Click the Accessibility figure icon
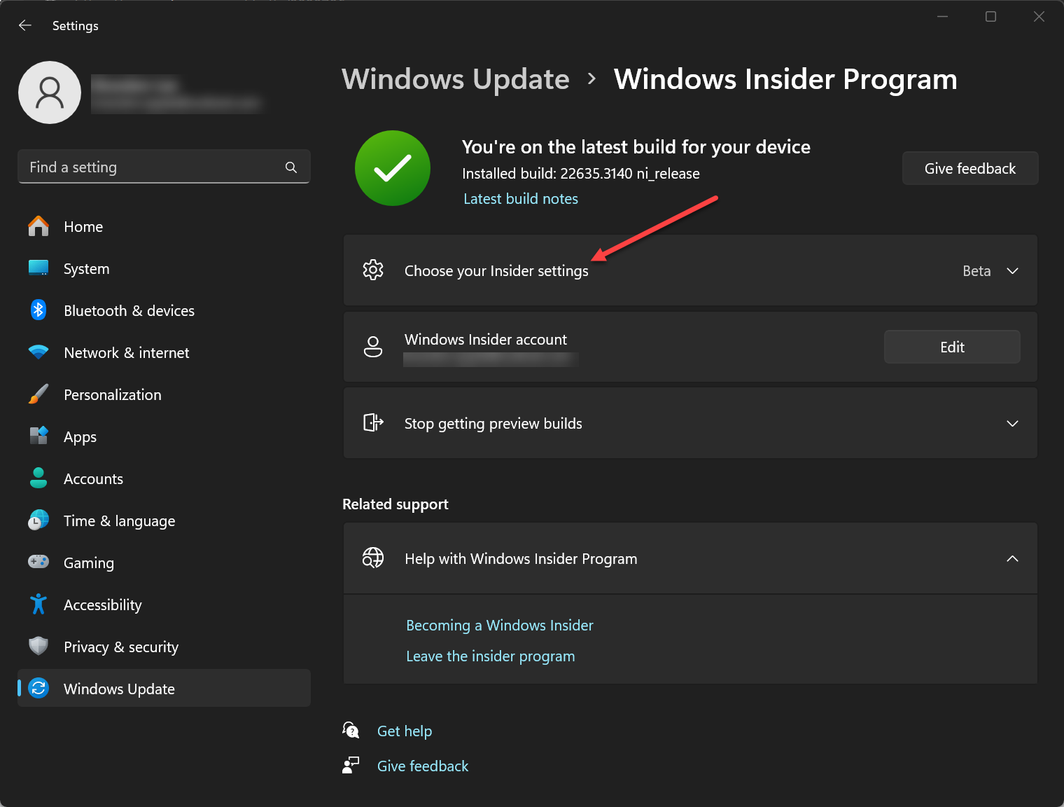Image resolution: width=1064 pixels, height=807 pixels. 38,604
